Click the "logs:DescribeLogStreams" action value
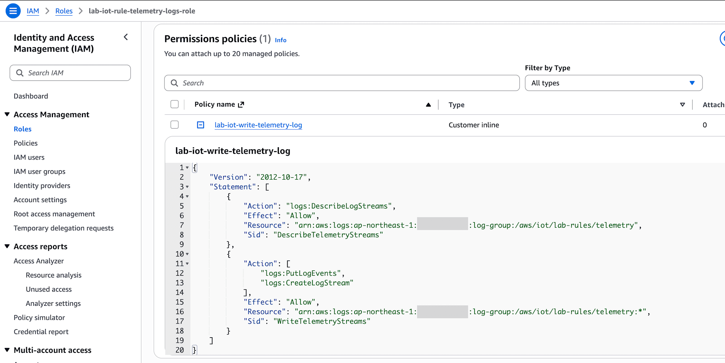 (339, 206)
